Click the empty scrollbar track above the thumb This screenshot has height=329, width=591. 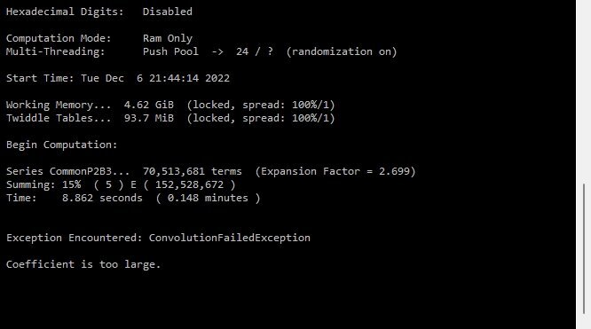584,91
